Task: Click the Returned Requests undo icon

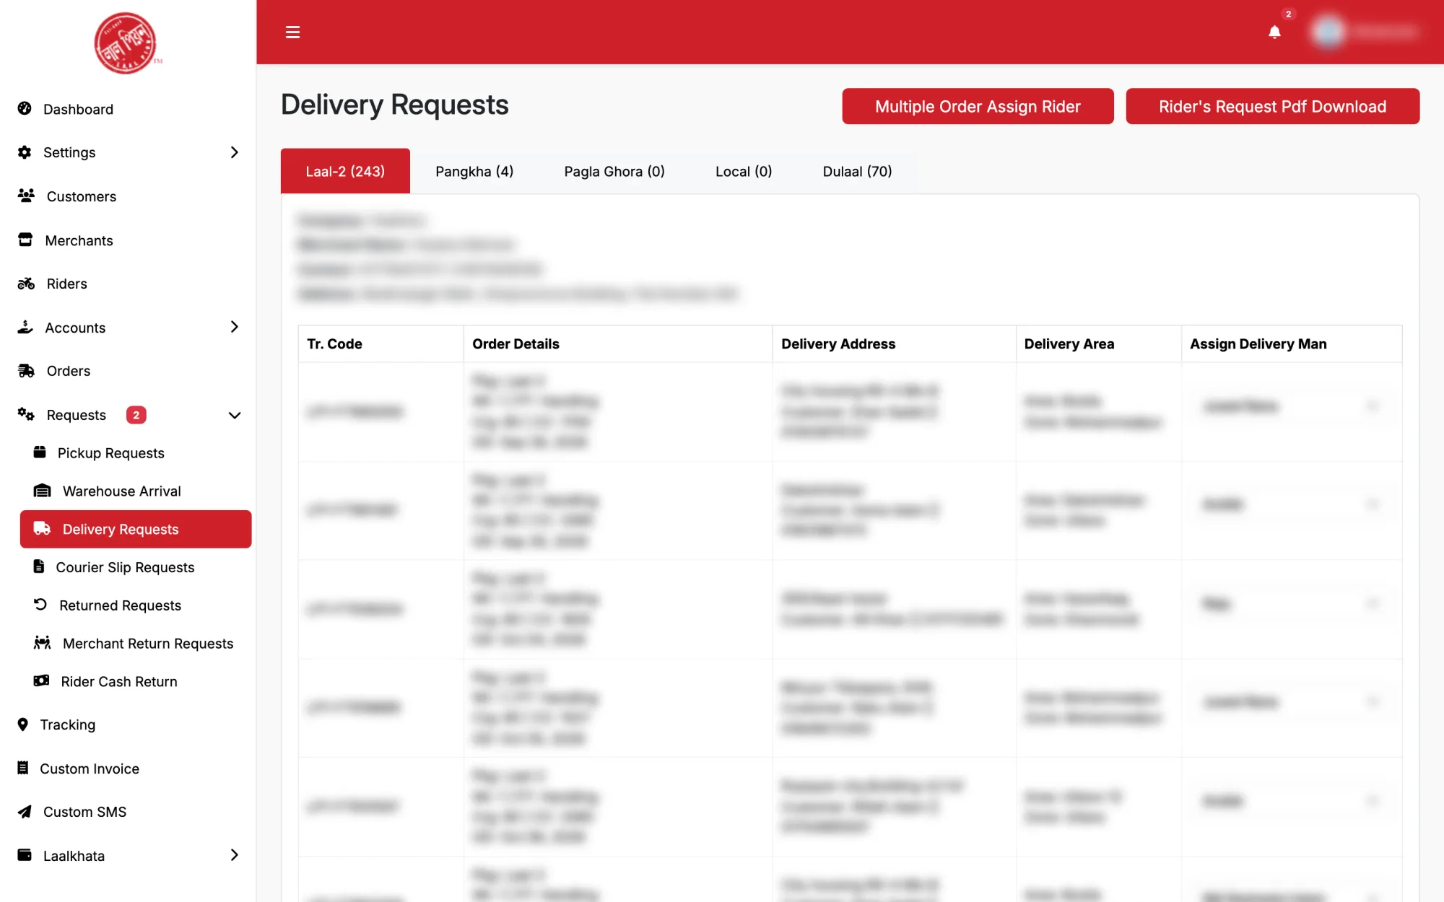Action: click(x=40, y=605)
